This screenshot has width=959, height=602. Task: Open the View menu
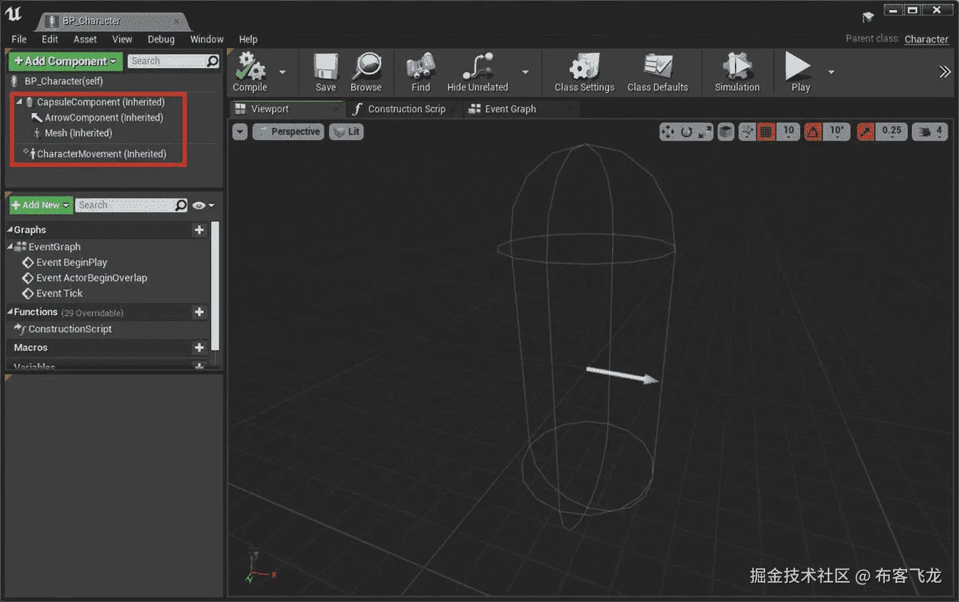122,39
